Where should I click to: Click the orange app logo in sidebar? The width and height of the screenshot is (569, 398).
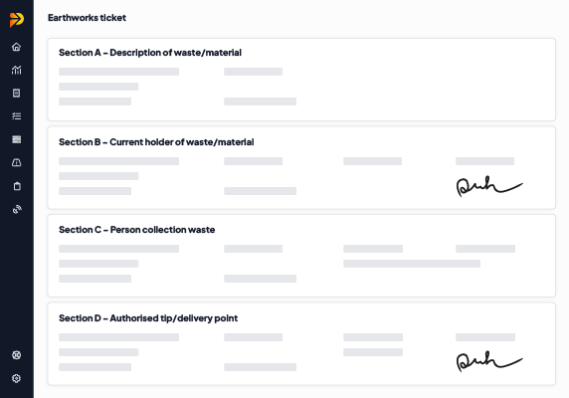17,20
